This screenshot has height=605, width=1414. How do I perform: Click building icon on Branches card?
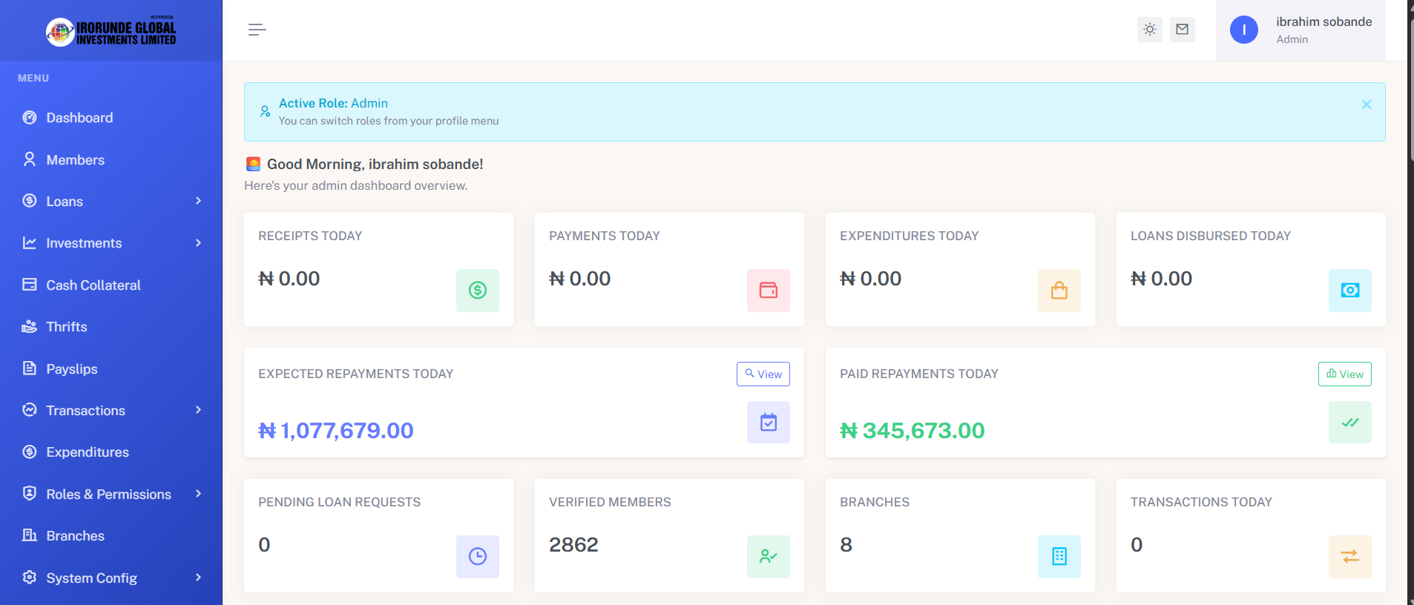pyautogui.click(x=1059, y=557)
